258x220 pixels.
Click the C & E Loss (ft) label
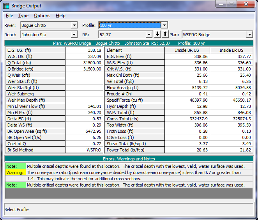[x=135, y=137]
